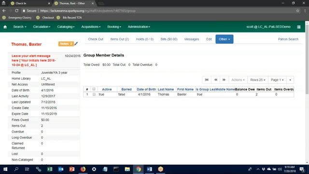This screenshot has width=309, height=174.
Task: Open the Holds (0 / 0) tab
Action: [145, 39]
